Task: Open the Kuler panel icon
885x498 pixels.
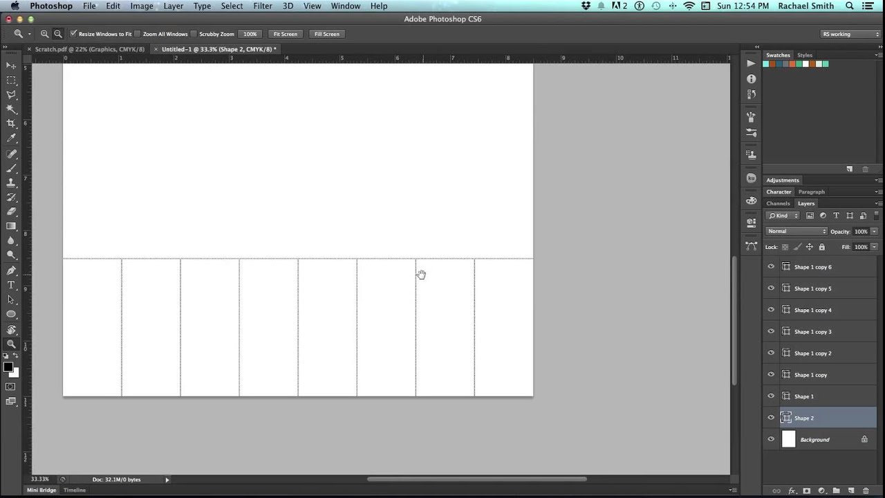Action: tap(752, 178)
